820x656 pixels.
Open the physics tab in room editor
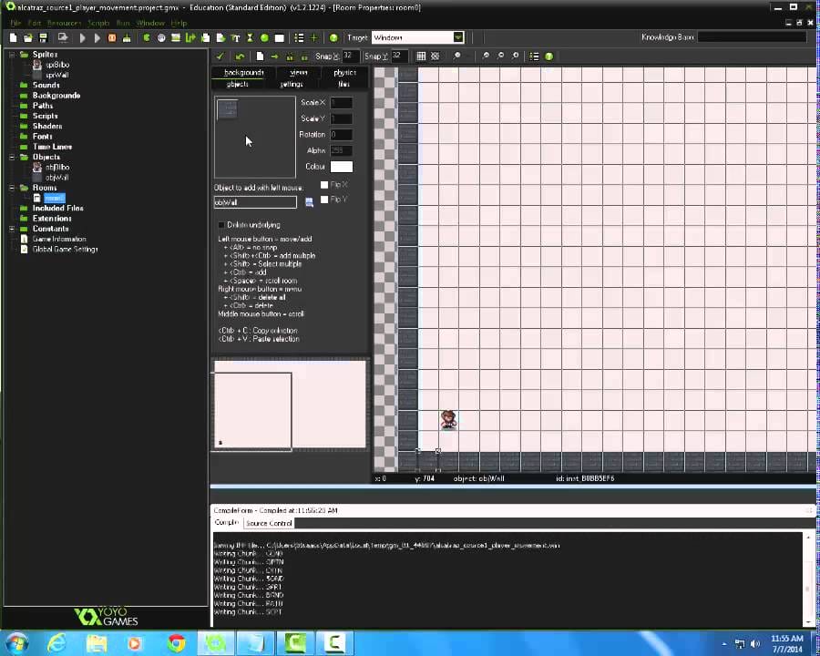coord(343,73)
